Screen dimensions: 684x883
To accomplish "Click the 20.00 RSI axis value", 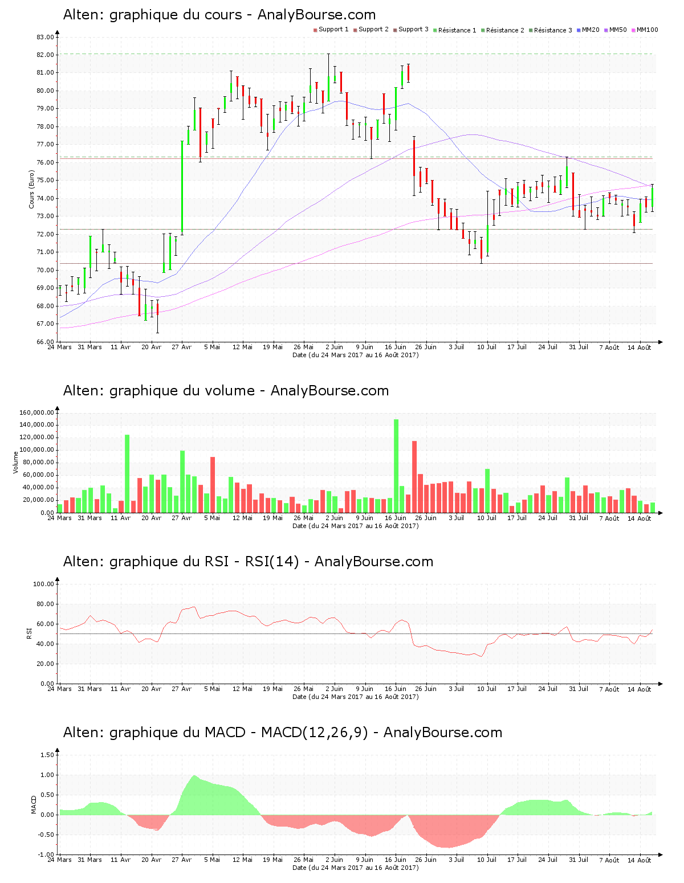I will click(45, 664).
